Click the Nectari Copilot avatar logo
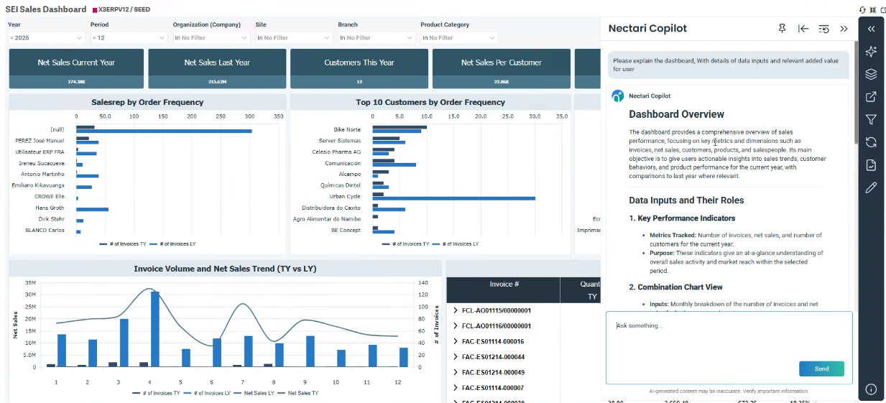 617,96
